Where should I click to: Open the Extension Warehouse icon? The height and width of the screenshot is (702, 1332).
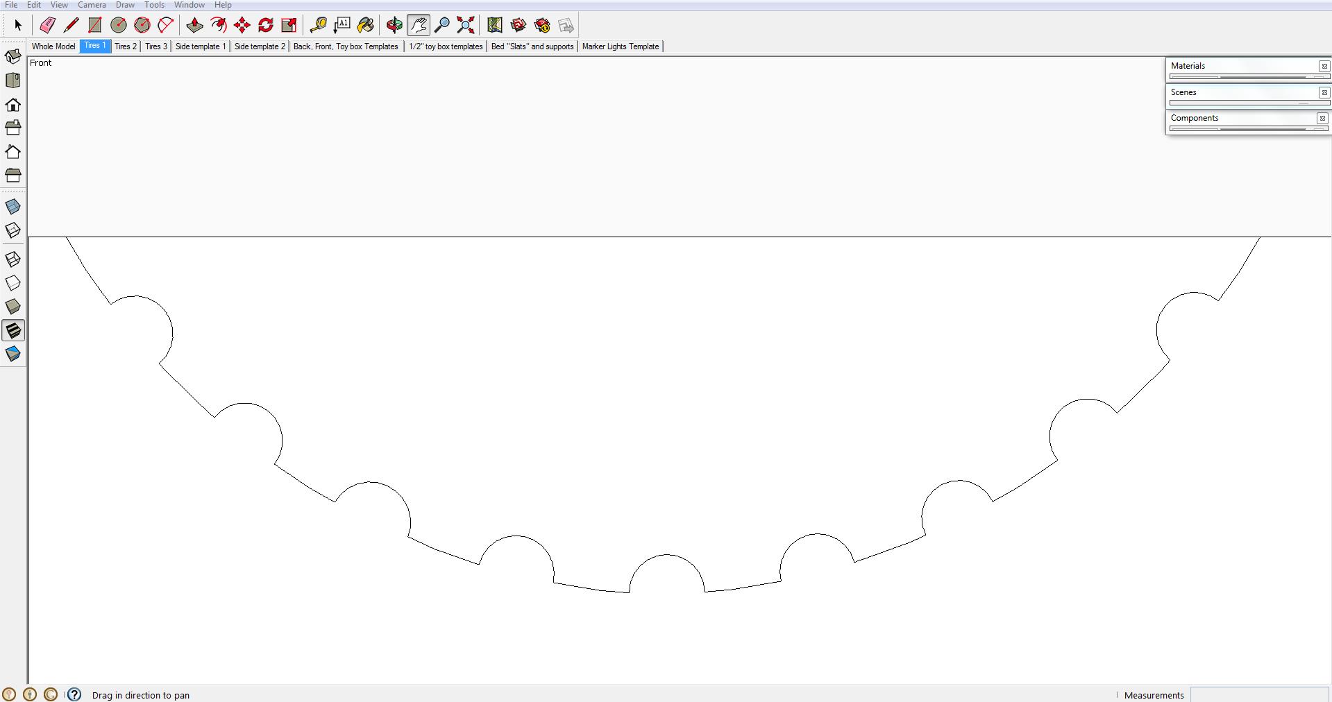[542, 26]
